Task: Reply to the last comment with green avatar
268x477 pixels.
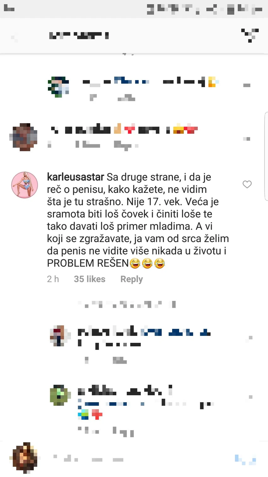Action: [123, 432]
